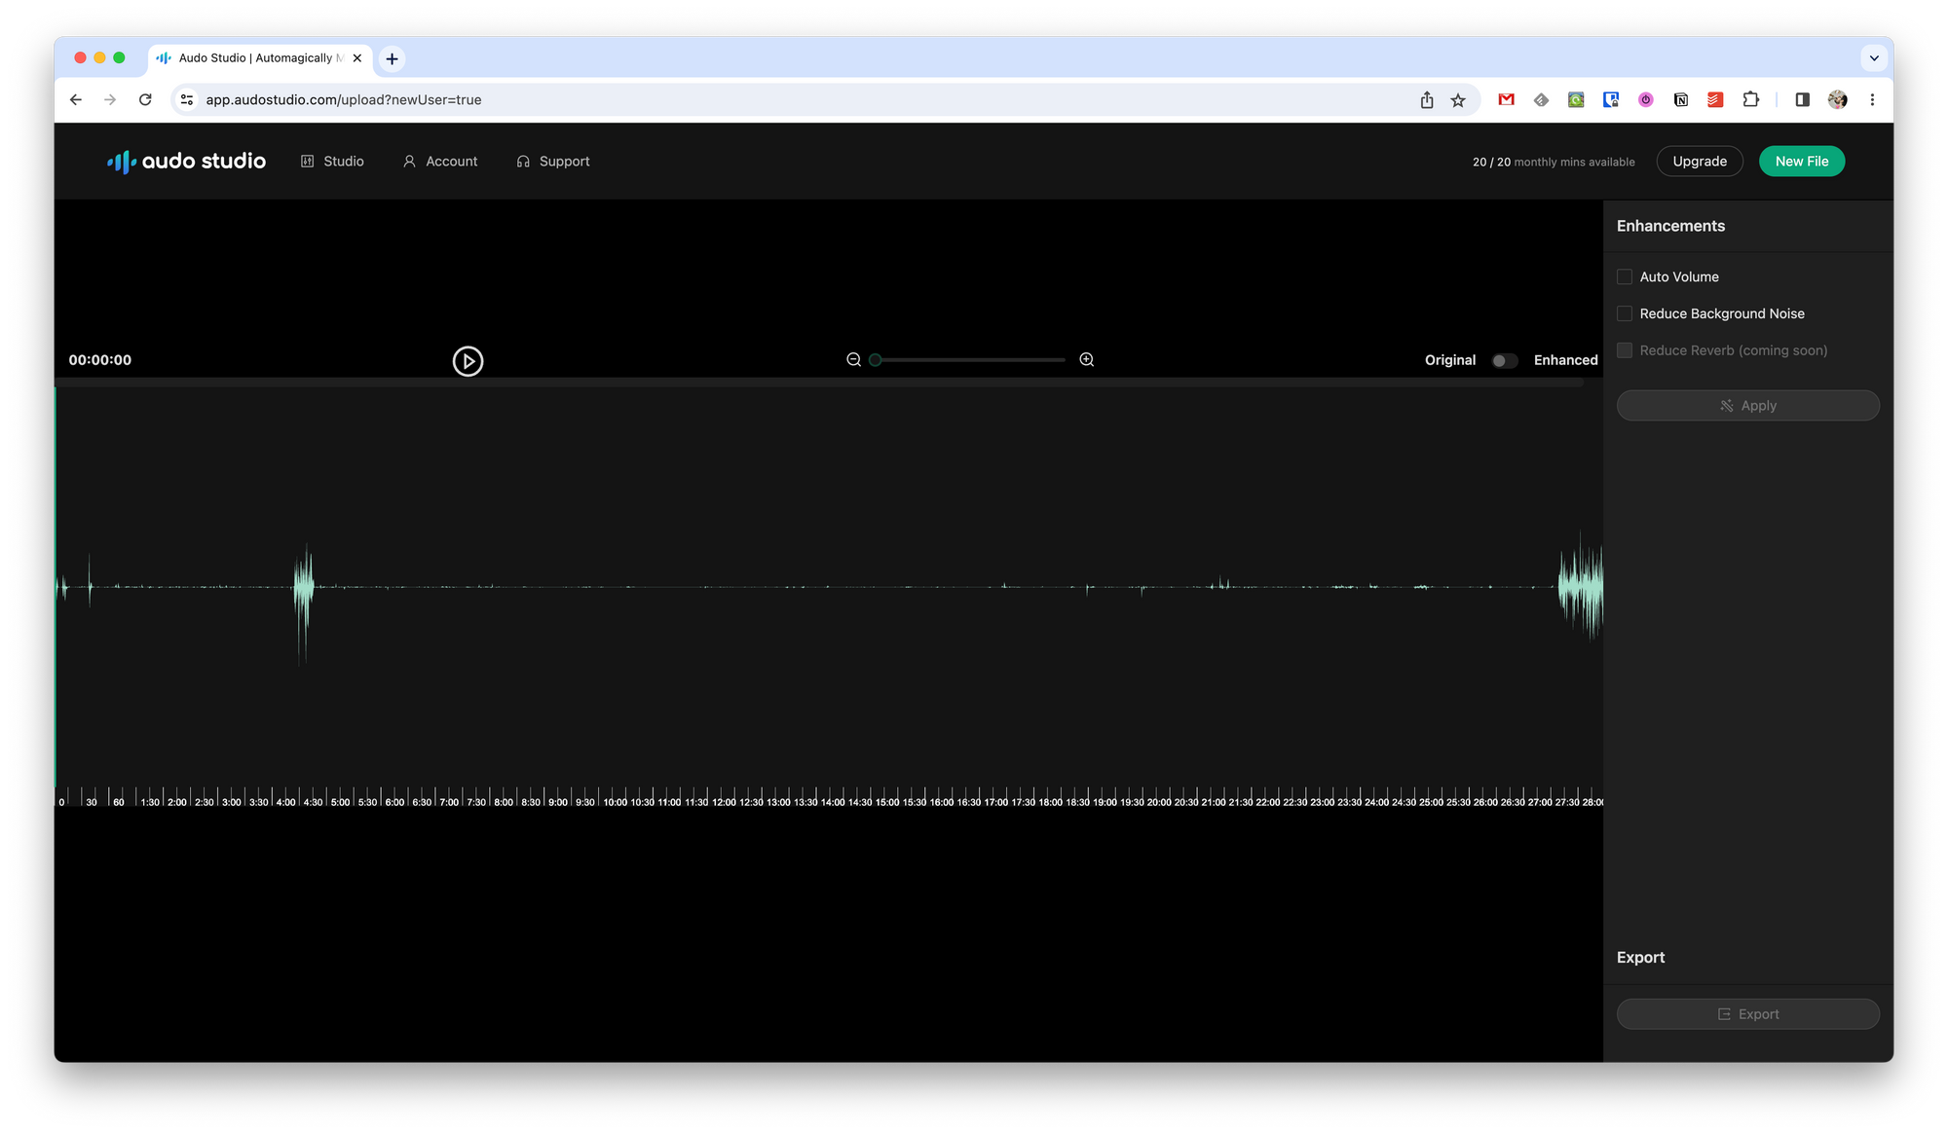Click the New File button
Viewport: 1948px width, 1134px height.
pos(1801,162)
